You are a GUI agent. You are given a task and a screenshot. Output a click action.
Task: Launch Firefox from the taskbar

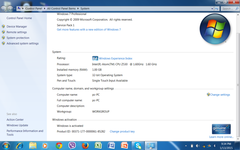point(85,145)
